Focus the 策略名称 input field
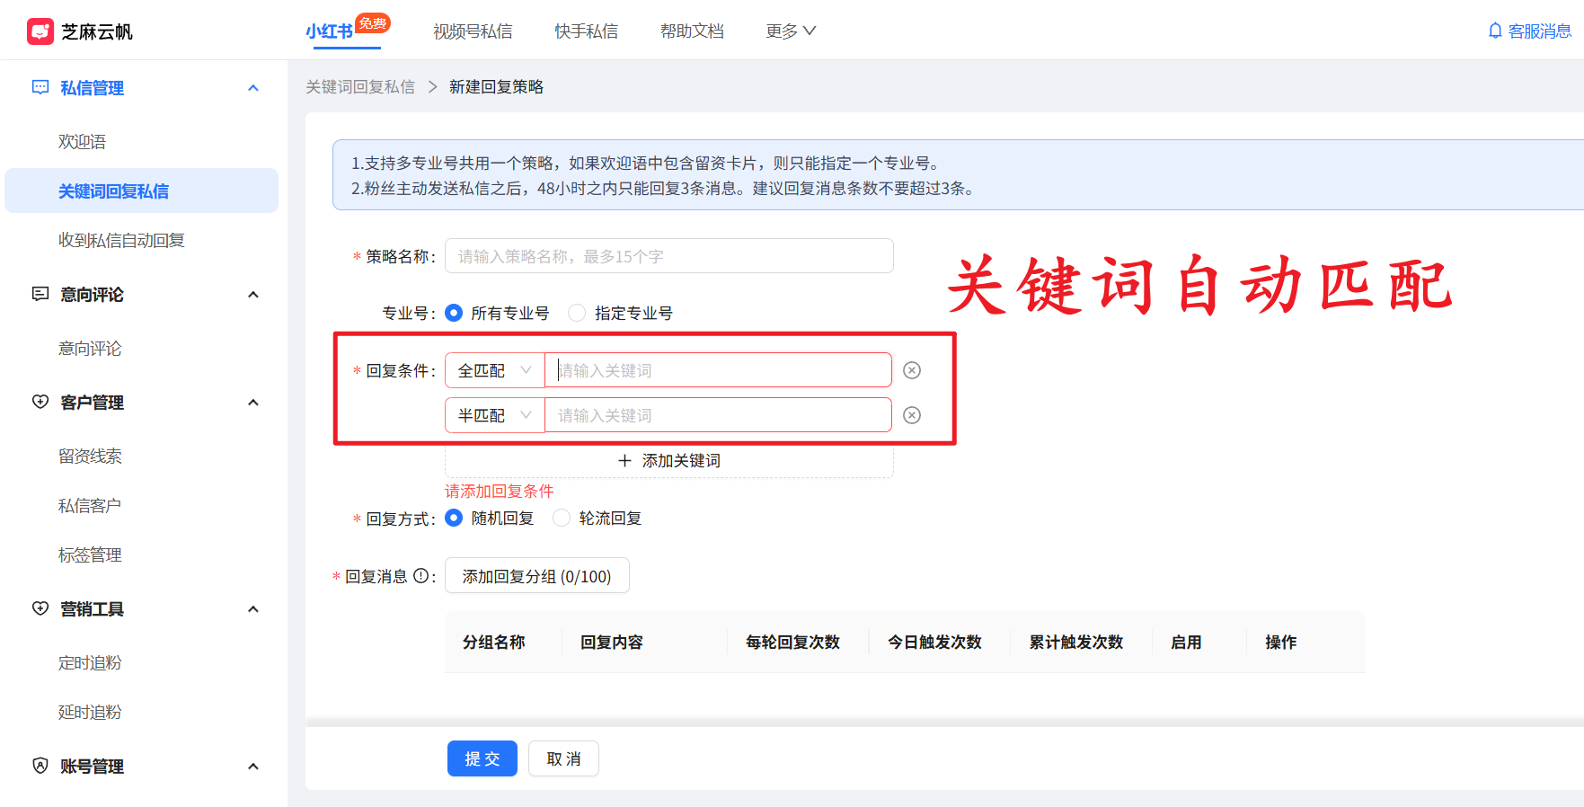 coord(668,256)
